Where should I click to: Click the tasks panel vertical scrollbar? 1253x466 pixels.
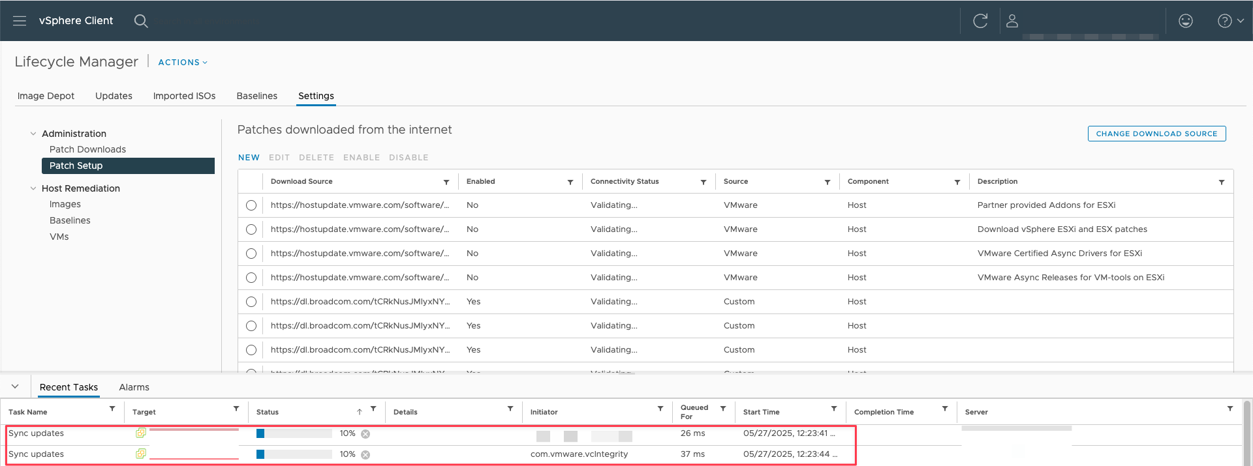coord(1247,433)
